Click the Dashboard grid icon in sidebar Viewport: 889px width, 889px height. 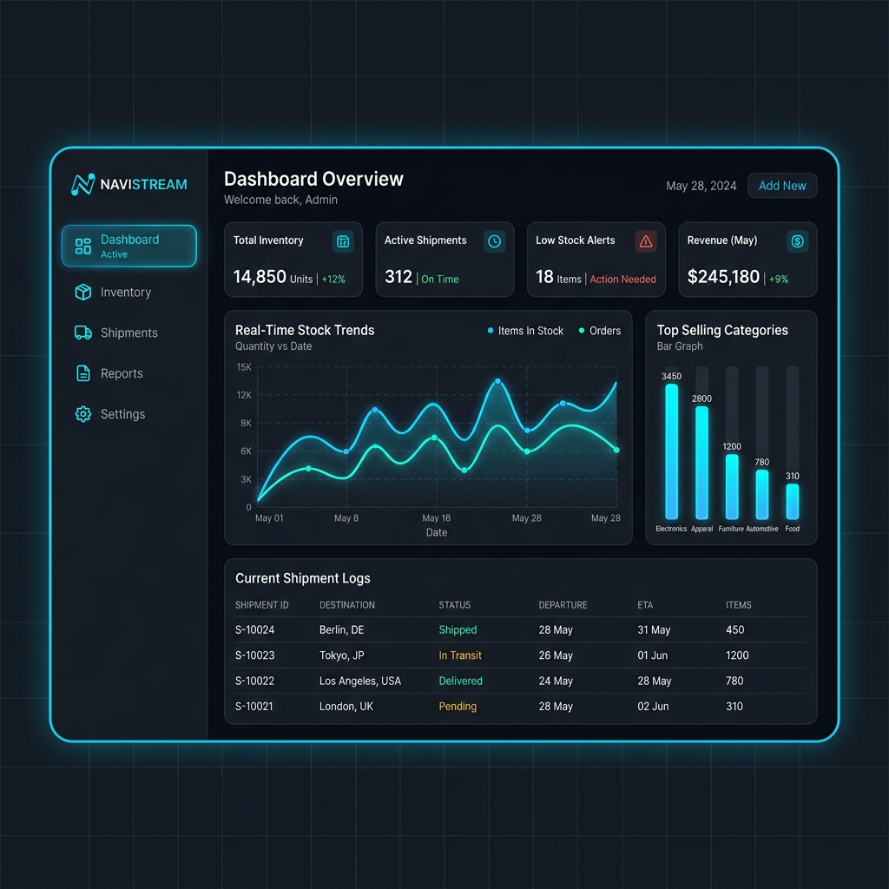(x=83, y=246)
